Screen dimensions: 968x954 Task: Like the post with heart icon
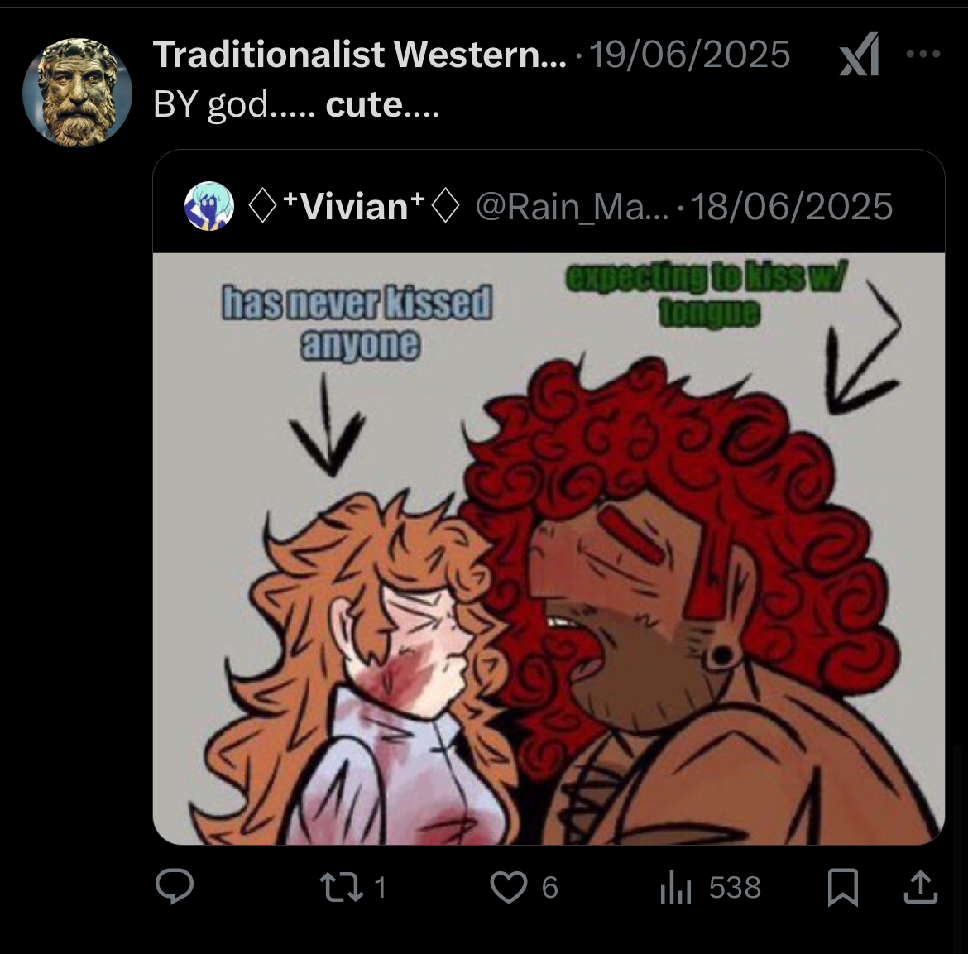[508, 887]
